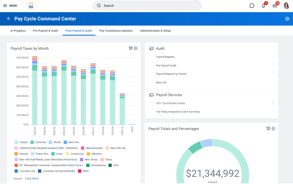Click the Audit heading
This screenshot has width=293, height=184.
click(x=160, y=48)
